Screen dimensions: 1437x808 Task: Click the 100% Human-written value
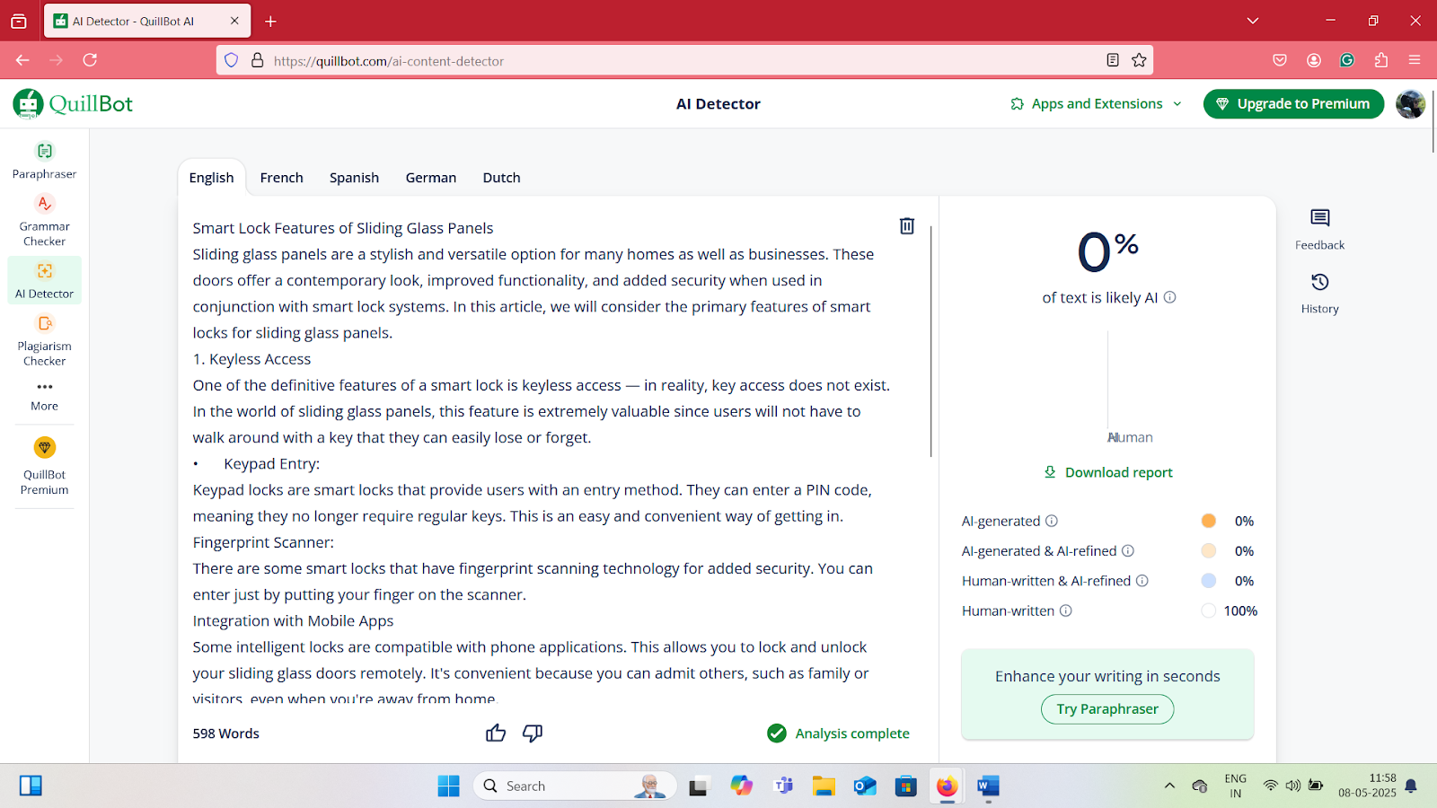(1240, 610)
